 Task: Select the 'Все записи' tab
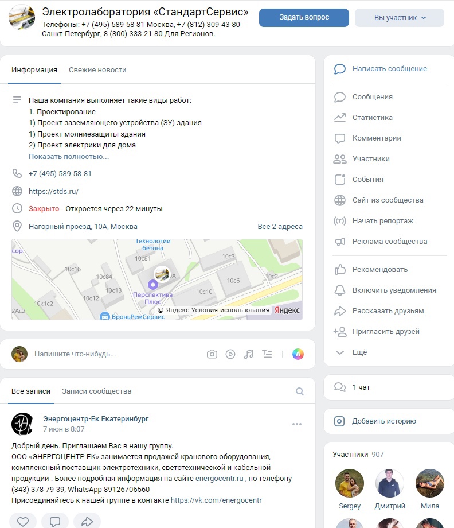point(31,391)
